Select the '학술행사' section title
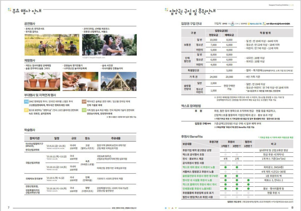 click(30, 130)
